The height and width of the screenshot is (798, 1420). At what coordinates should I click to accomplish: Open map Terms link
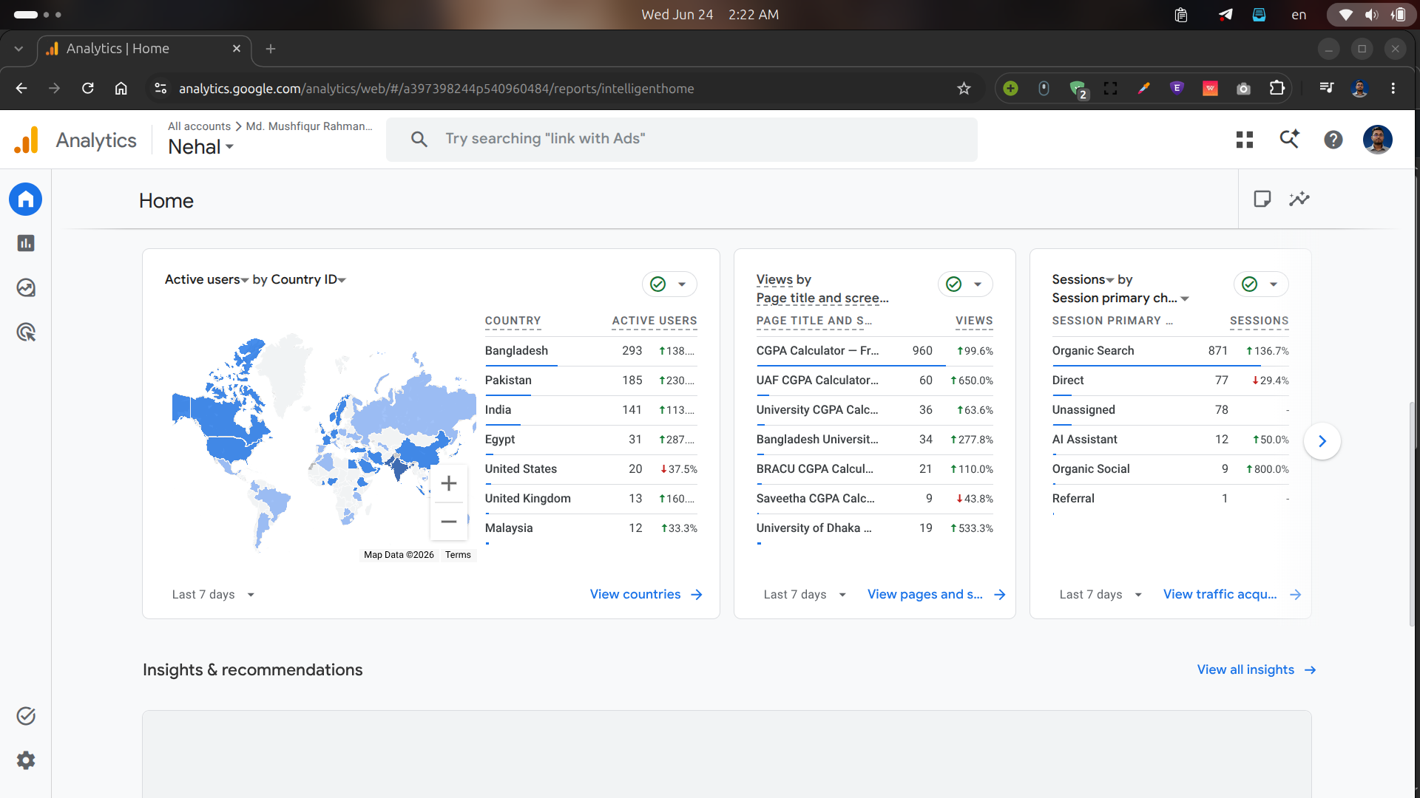tap(458, 555)
